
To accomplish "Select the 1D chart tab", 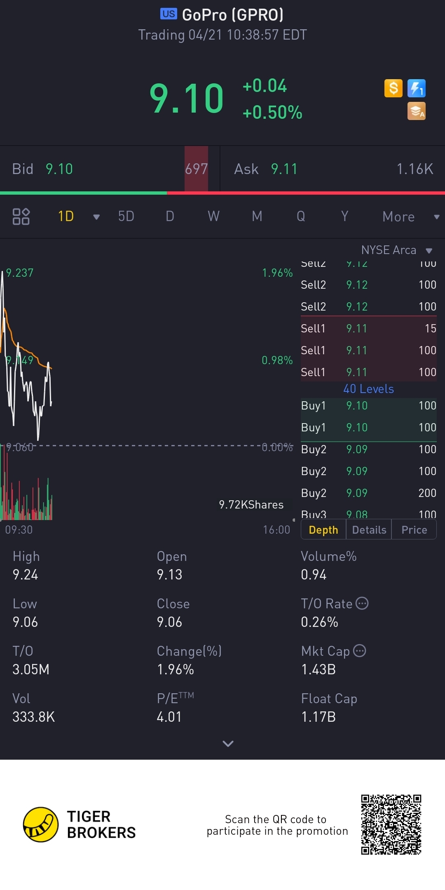I will (66, 216).
